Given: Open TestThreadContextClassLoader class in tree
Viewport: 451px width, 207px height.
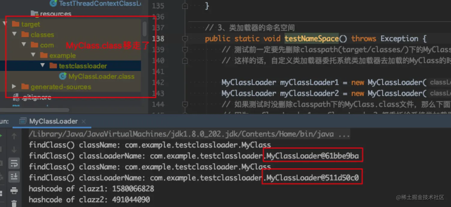Looking at the screenshot, I should pyautogui.click(x=100, y=3).
